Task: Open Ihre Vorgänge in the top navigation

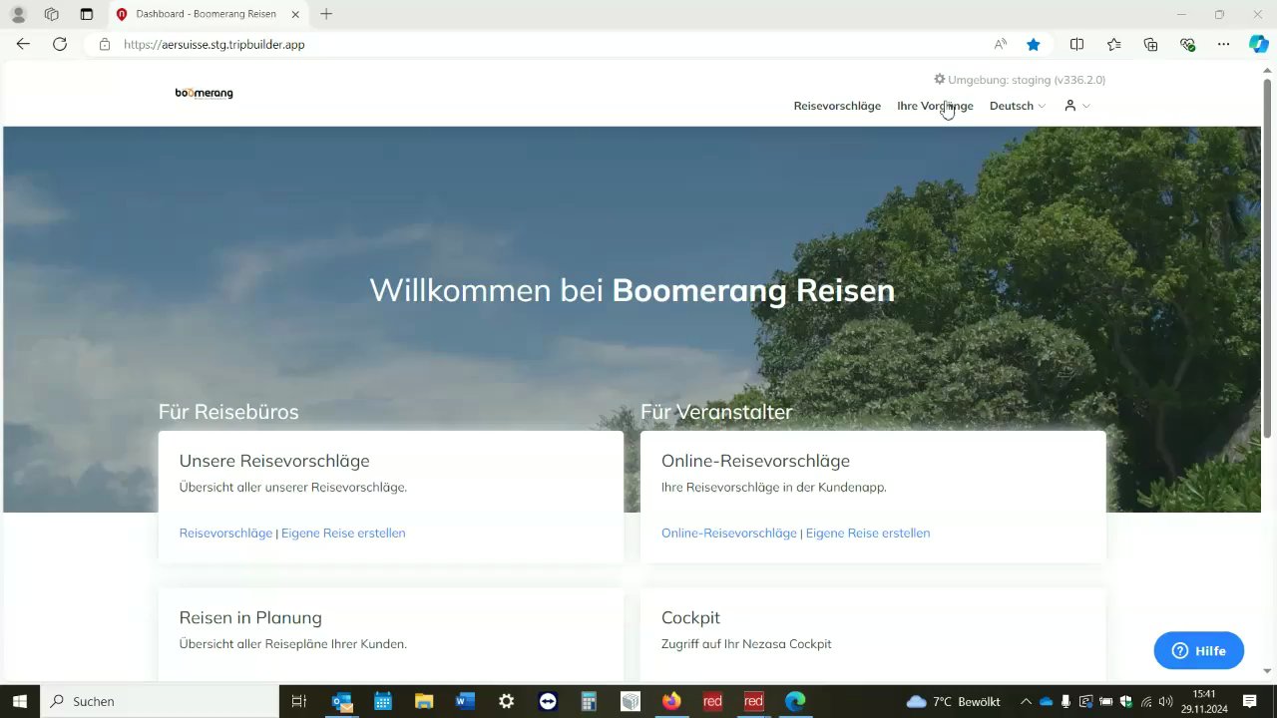Action: coord(935,106)
